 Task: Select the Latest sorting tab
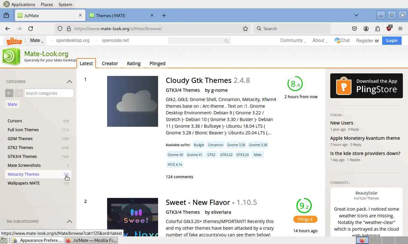(86, 63)
